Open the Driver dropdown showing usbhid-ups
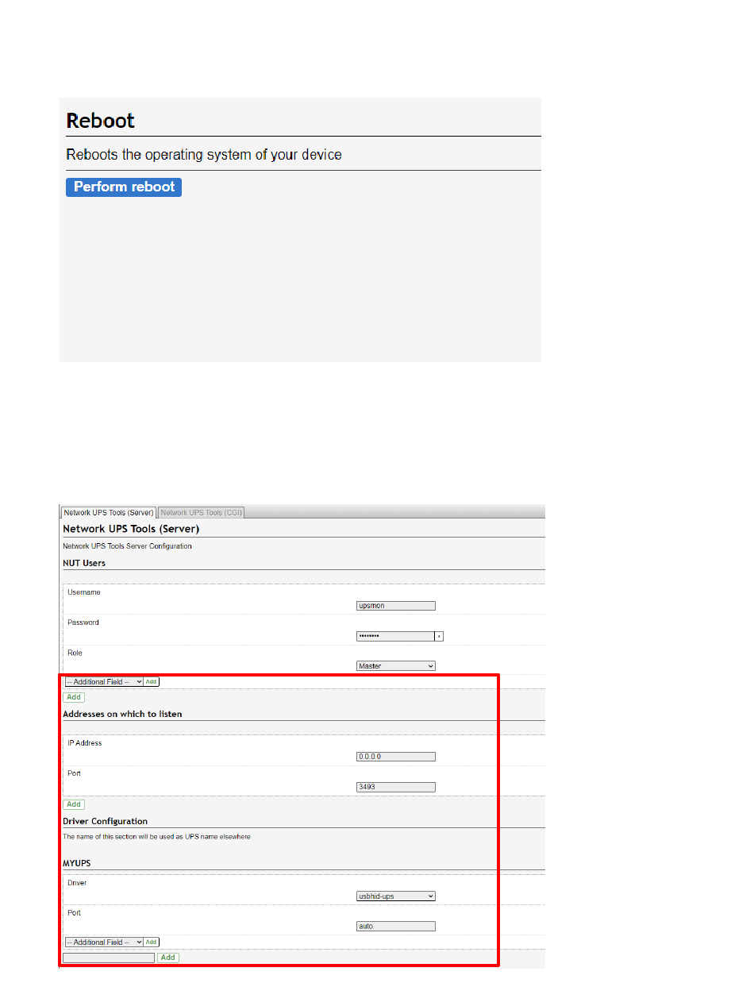 (396, 896)
